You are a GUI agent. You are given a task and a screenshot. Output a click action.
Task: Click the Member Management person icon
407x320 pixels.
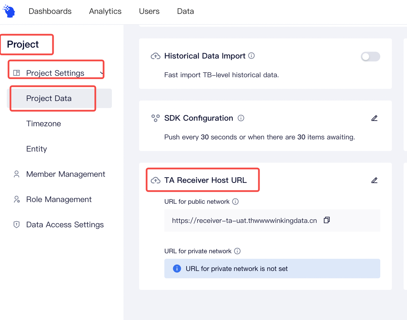point(16,174)
